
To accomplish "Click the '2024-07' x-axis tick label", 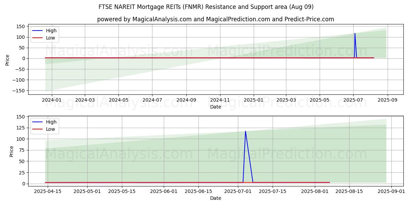I will [x=152, y=100].
